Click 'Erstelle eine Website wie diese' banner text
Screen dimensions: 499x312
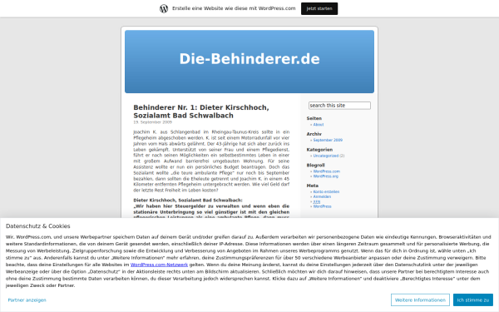[234, 8]
